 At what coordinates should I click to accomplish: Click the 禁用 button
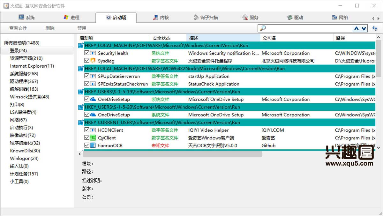(x=82, y=28)
